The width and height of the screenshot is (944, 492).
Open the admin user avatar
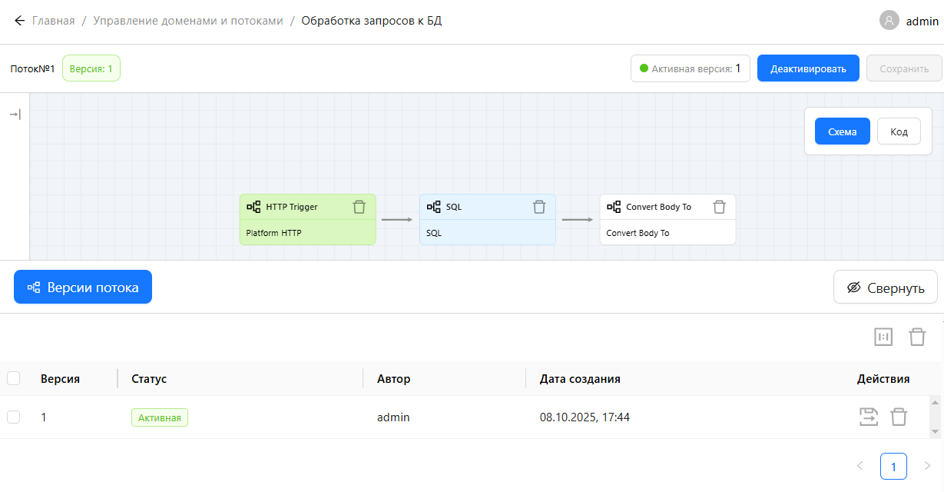(x=889, y=21)
